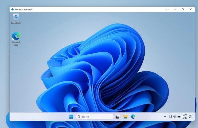198x128 pixels.
Task: Maximize the Windows Sandbox window
Action: pos(183,9)
